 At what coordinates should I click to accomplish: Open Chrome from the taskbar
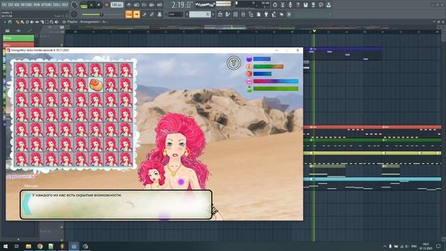pos(40,246)
